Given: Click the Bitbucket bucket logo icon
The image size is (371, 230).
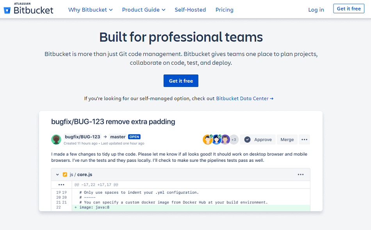Looking at the screenshot, I should coord(7,11).
